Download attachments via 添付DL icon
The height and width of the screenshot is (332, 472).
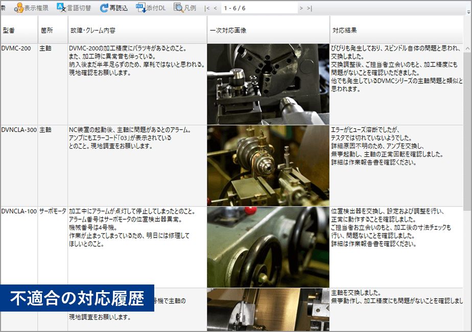[x=141, y=8]
